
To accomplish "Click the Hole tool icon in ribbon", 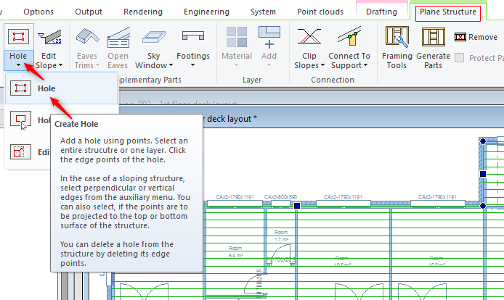I will [x=17, y=36].
